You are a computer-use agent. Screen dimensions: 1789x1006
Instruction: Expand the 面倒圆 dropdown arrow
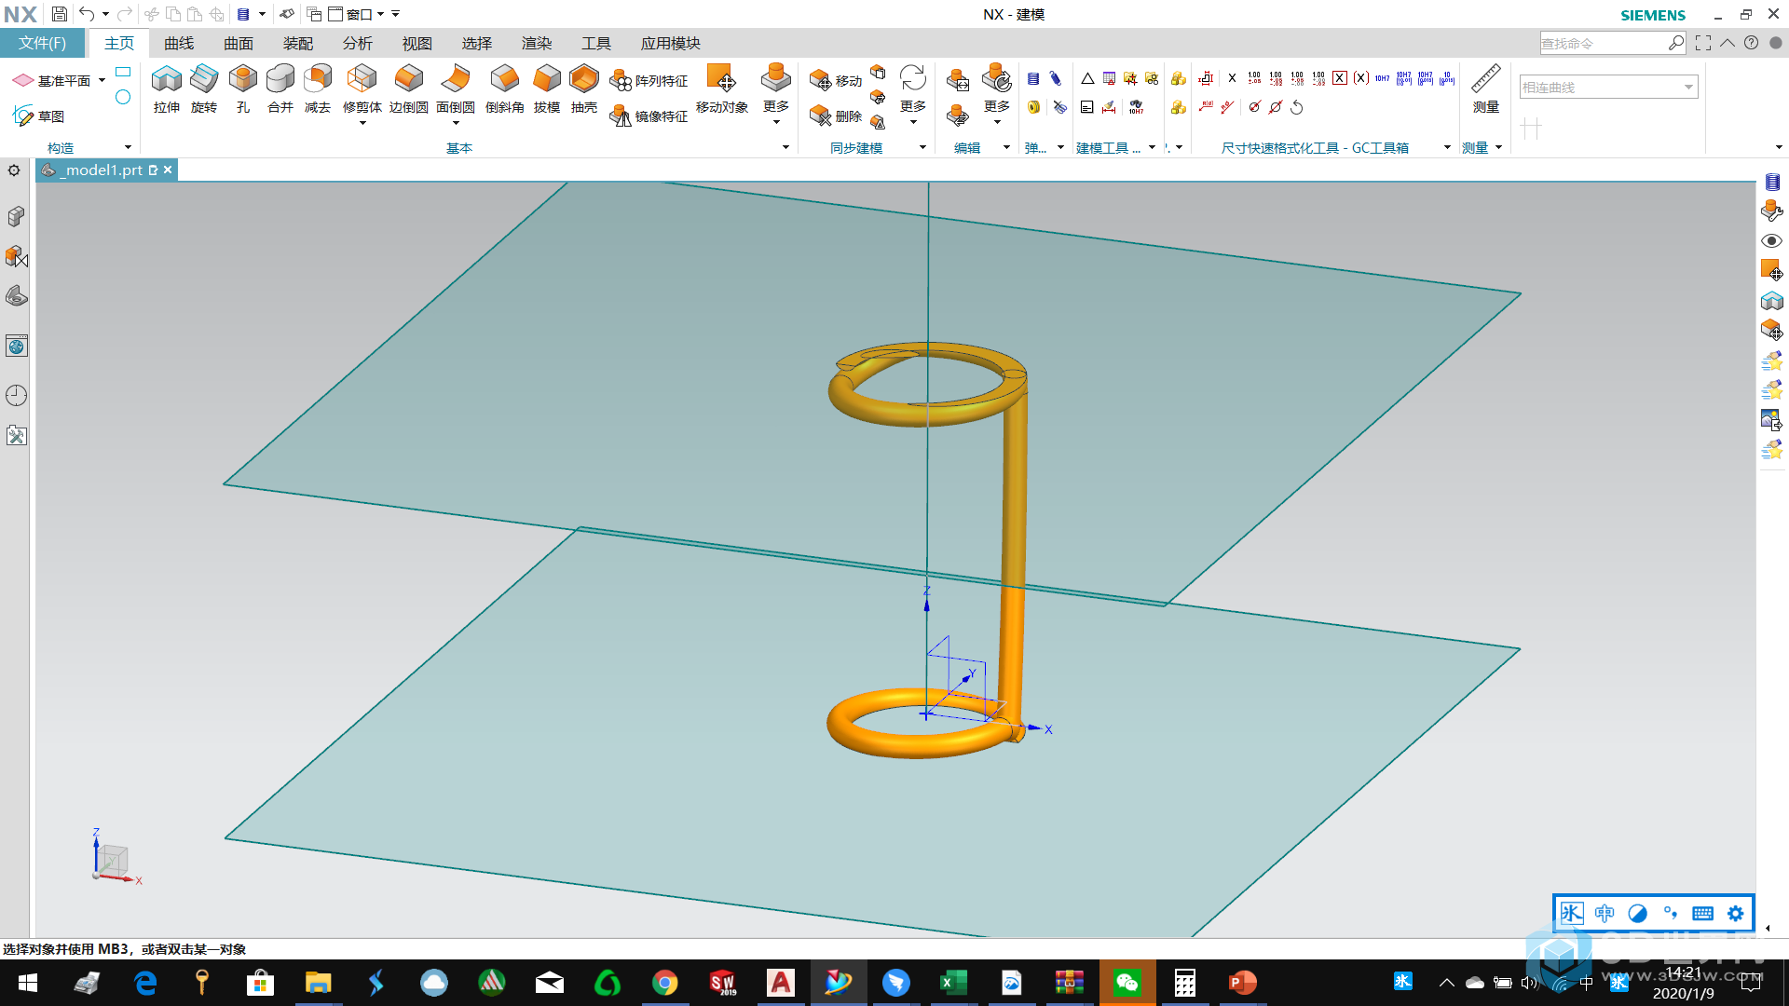click(456, 122)
